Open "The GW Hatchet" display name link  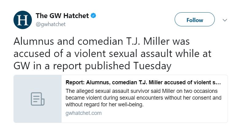click(x=62, y=15)
